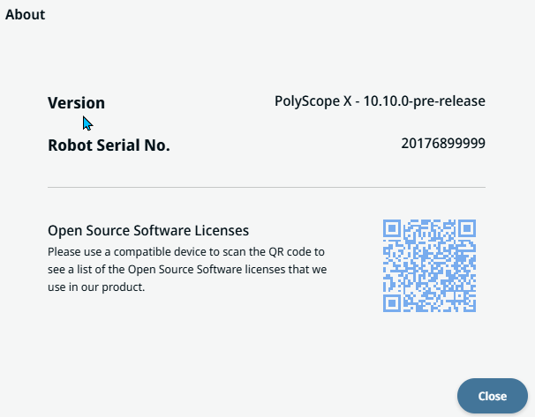Click the word 'Licenses' in the heading
This screenshot has height=417, width=535.
point(222,231)
